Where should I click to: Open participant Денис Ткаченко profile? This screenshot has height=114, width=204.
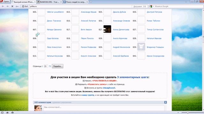[54, 21]
